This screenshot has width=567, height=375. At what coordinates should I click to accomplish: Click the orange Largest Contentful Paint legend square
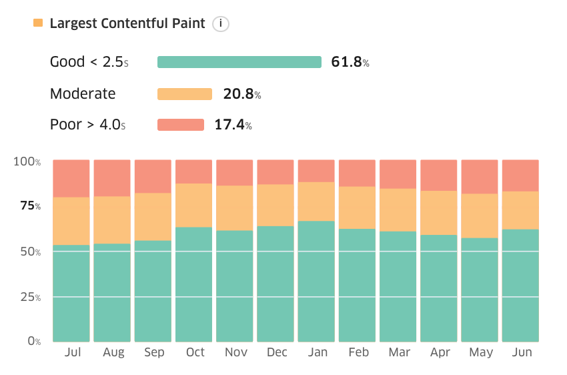click(38, 23)
